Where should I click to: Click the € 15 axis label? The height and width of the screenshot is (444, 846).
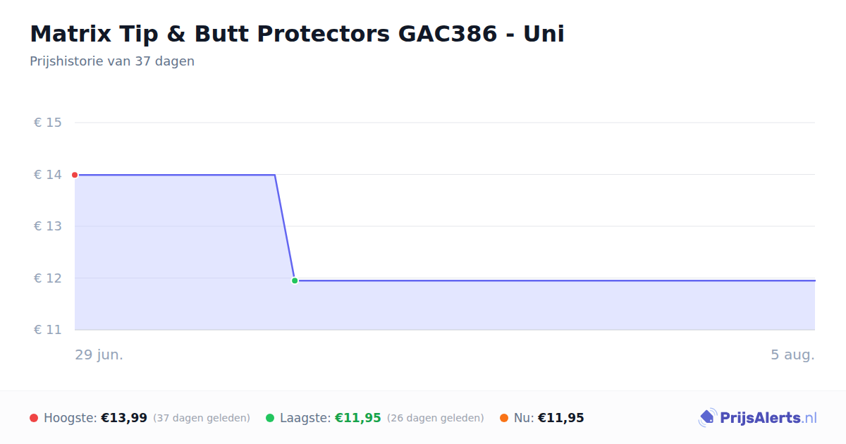(48, 123)
